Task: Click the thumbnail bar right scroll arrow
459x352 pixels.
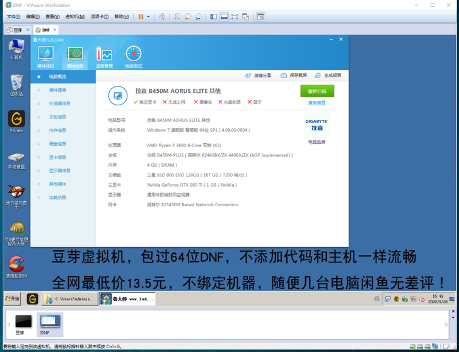Action: 446,324
